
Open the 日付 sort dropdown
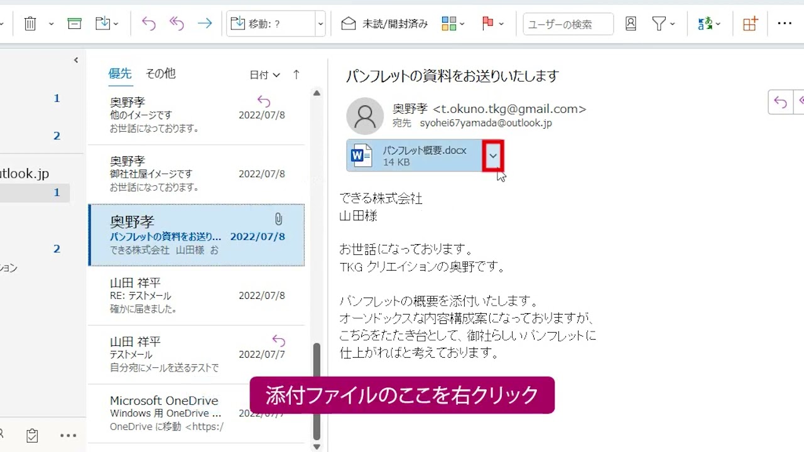click(x=264, y=75)
